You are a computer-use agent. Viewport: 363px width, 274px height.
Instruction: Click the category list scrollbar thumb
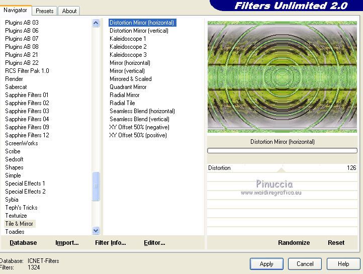[96, 187]
